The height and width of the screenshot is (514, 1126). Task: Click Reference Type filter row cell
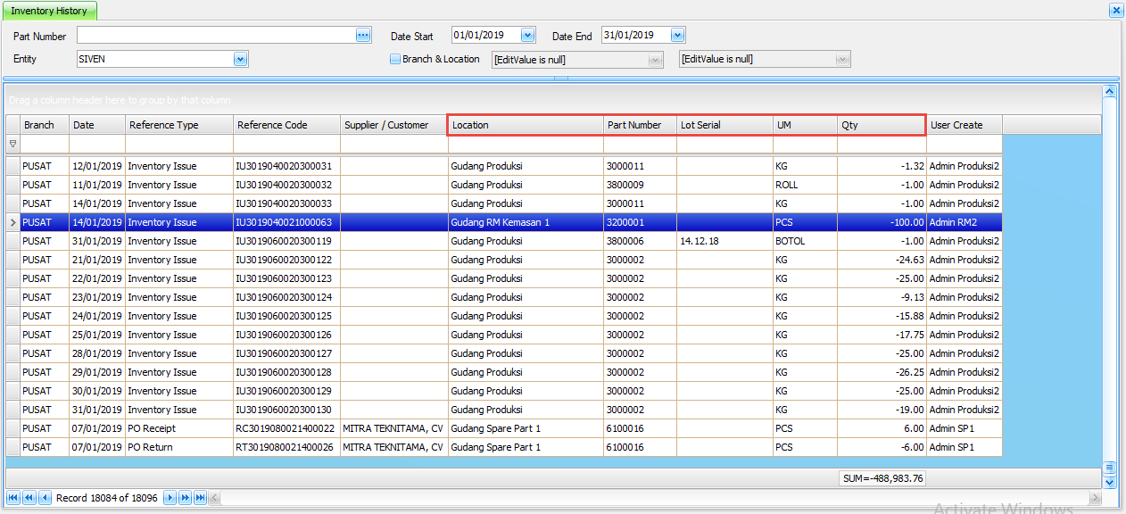coord(179,144)
